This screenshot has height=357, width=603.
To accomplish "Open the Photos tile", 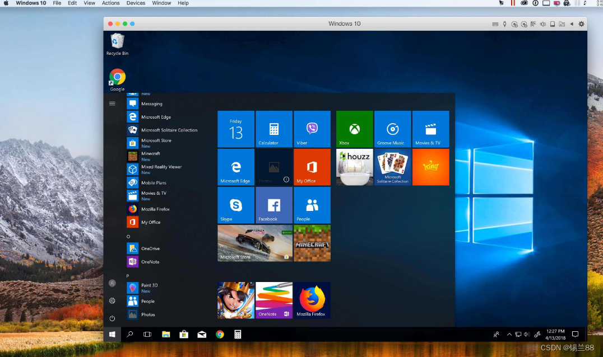I will pos(274,167).
